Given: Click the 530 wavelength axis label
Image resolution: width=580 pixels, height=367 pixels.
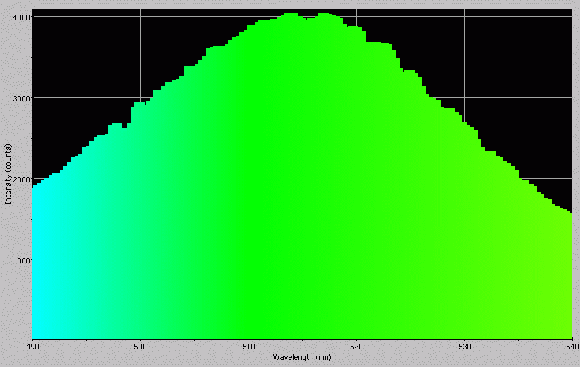Looking at the screenshot, I should coord(465,347).
